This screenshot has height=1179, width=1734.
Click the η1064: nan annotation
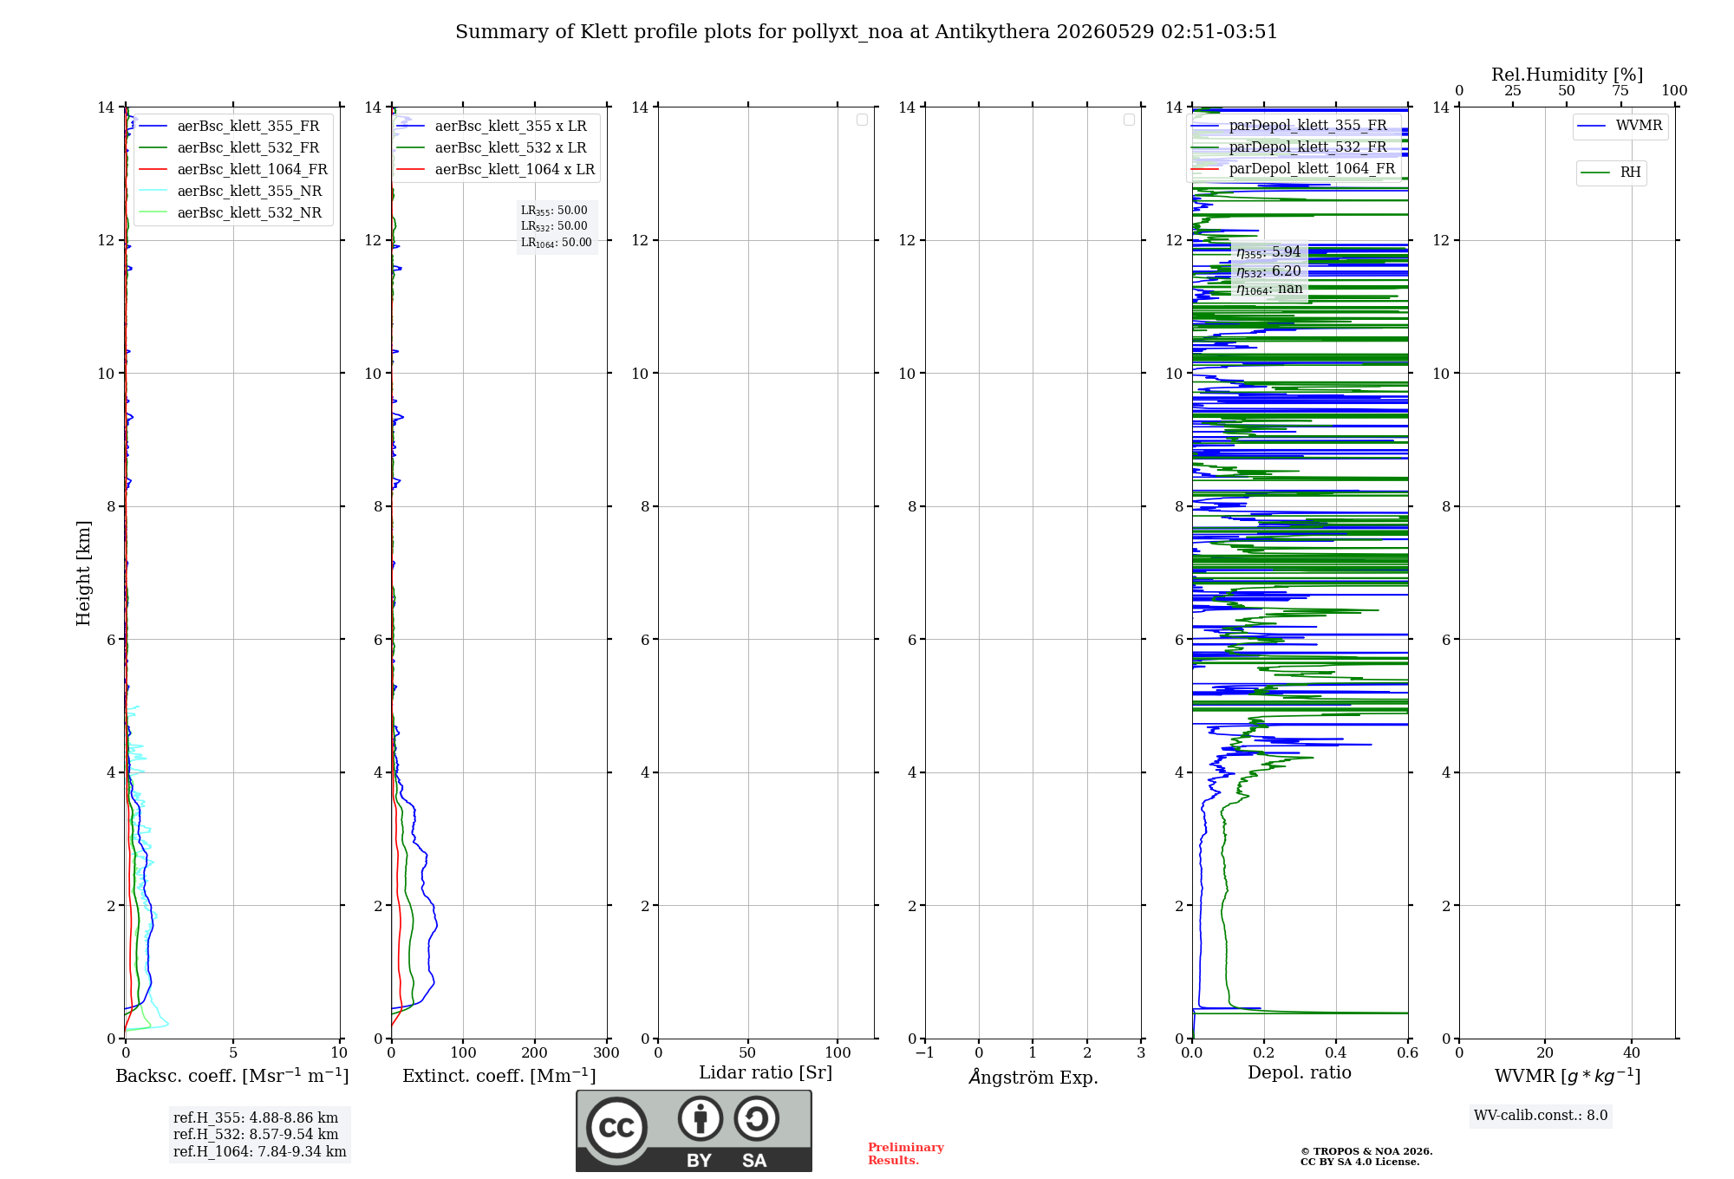click(x=1269, y=290)
